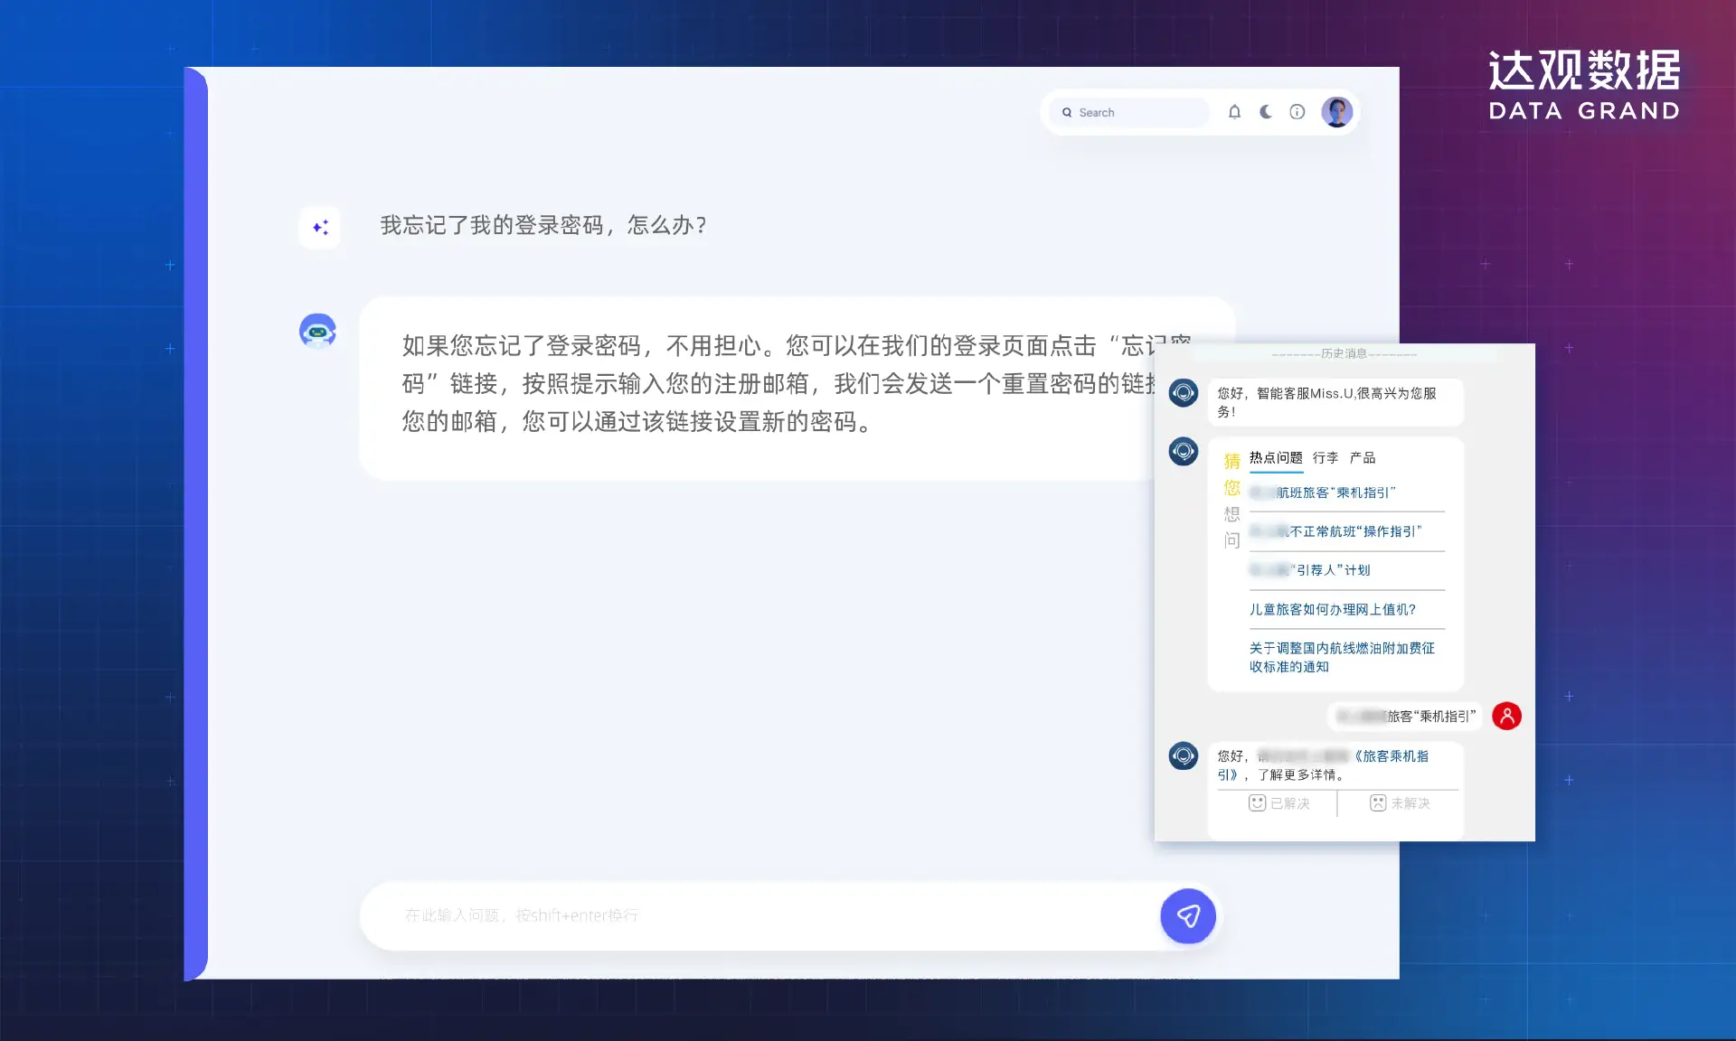
Task: Open the 《旅客乘机指引》 link in reply
Action: [x=1391, y=756]
